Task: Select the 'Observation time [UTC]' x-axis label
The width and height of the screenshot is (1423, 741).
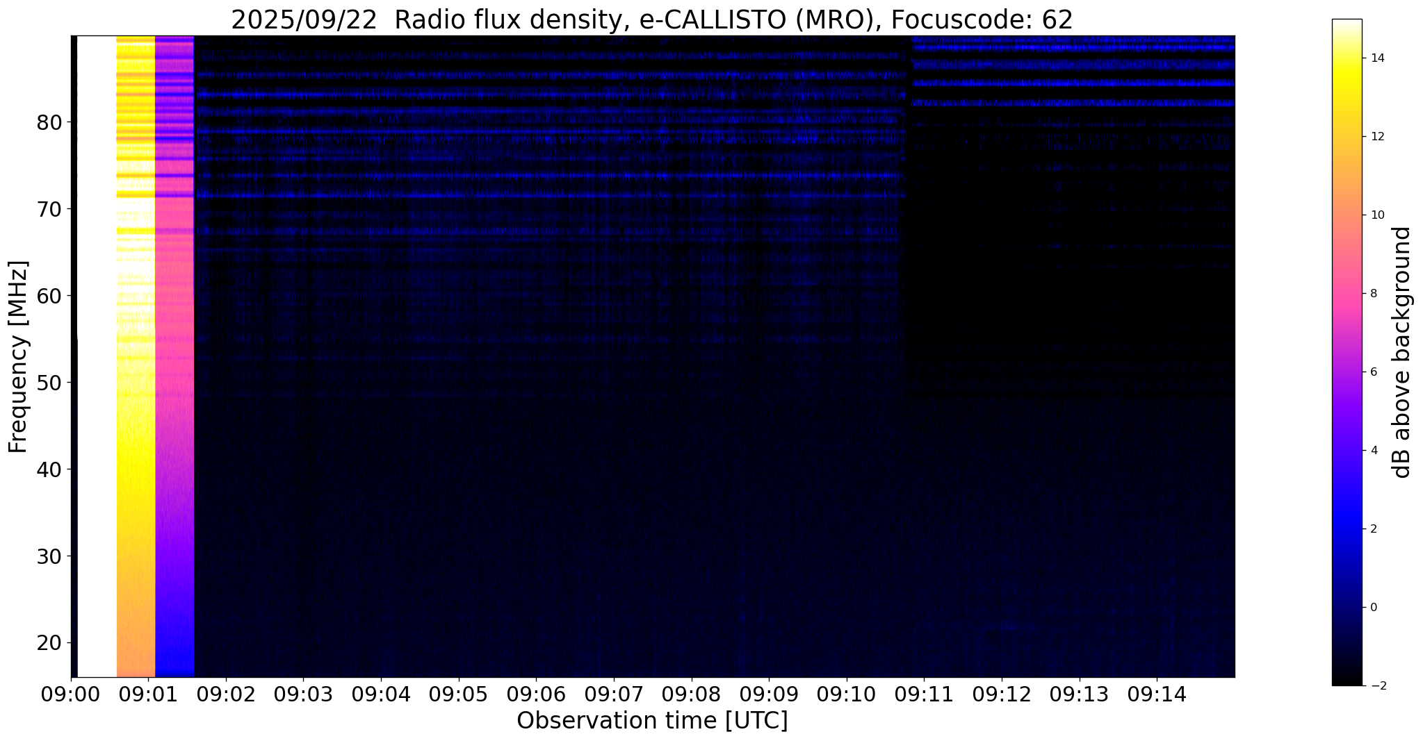Action: pyautogui.click(x=652, y=721)
